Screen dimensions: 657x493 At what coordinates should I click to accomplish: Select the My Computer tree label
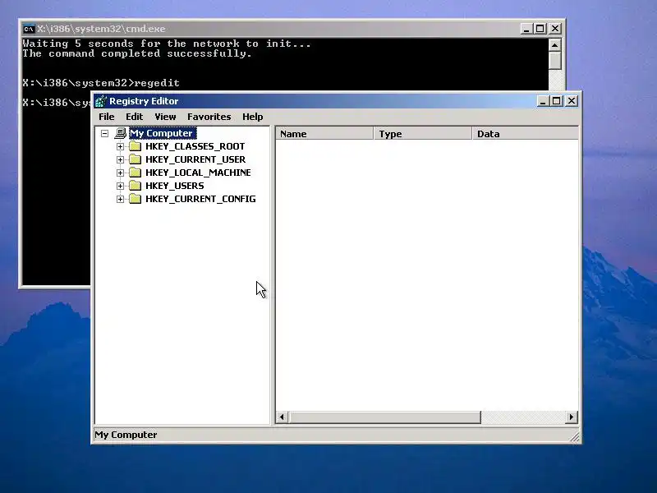(x=162, y=133)
